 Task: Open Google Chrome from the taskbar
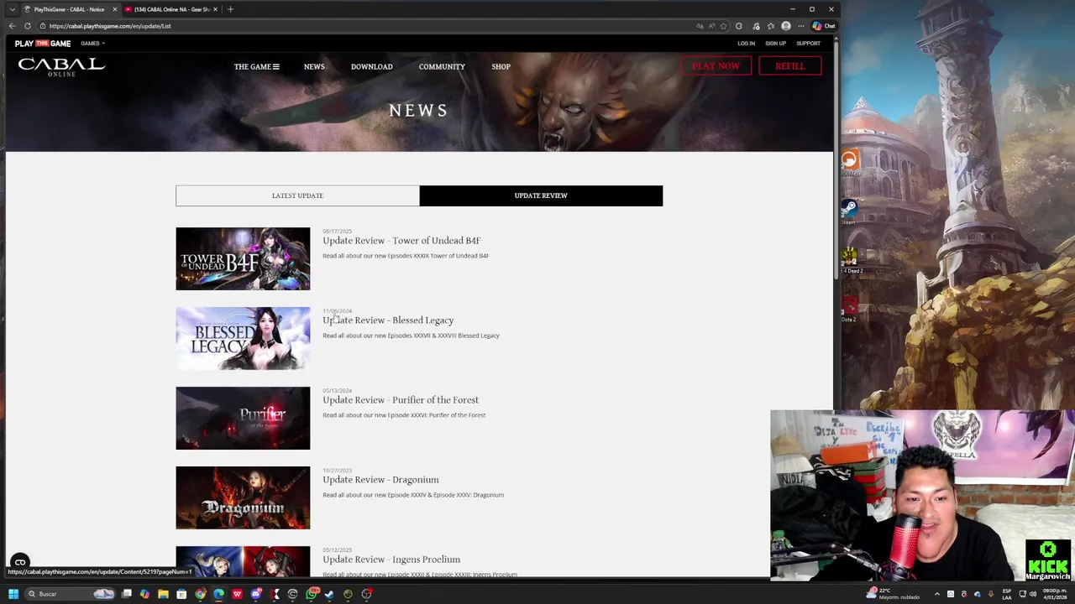(x=200, y=594)
